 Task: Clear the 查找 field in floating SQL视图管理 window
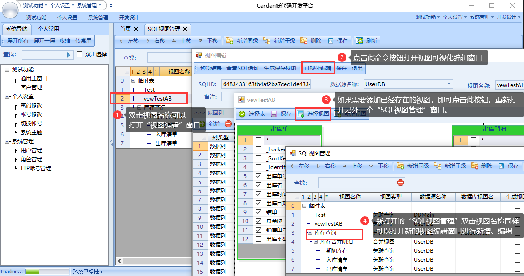pos(400,183)
